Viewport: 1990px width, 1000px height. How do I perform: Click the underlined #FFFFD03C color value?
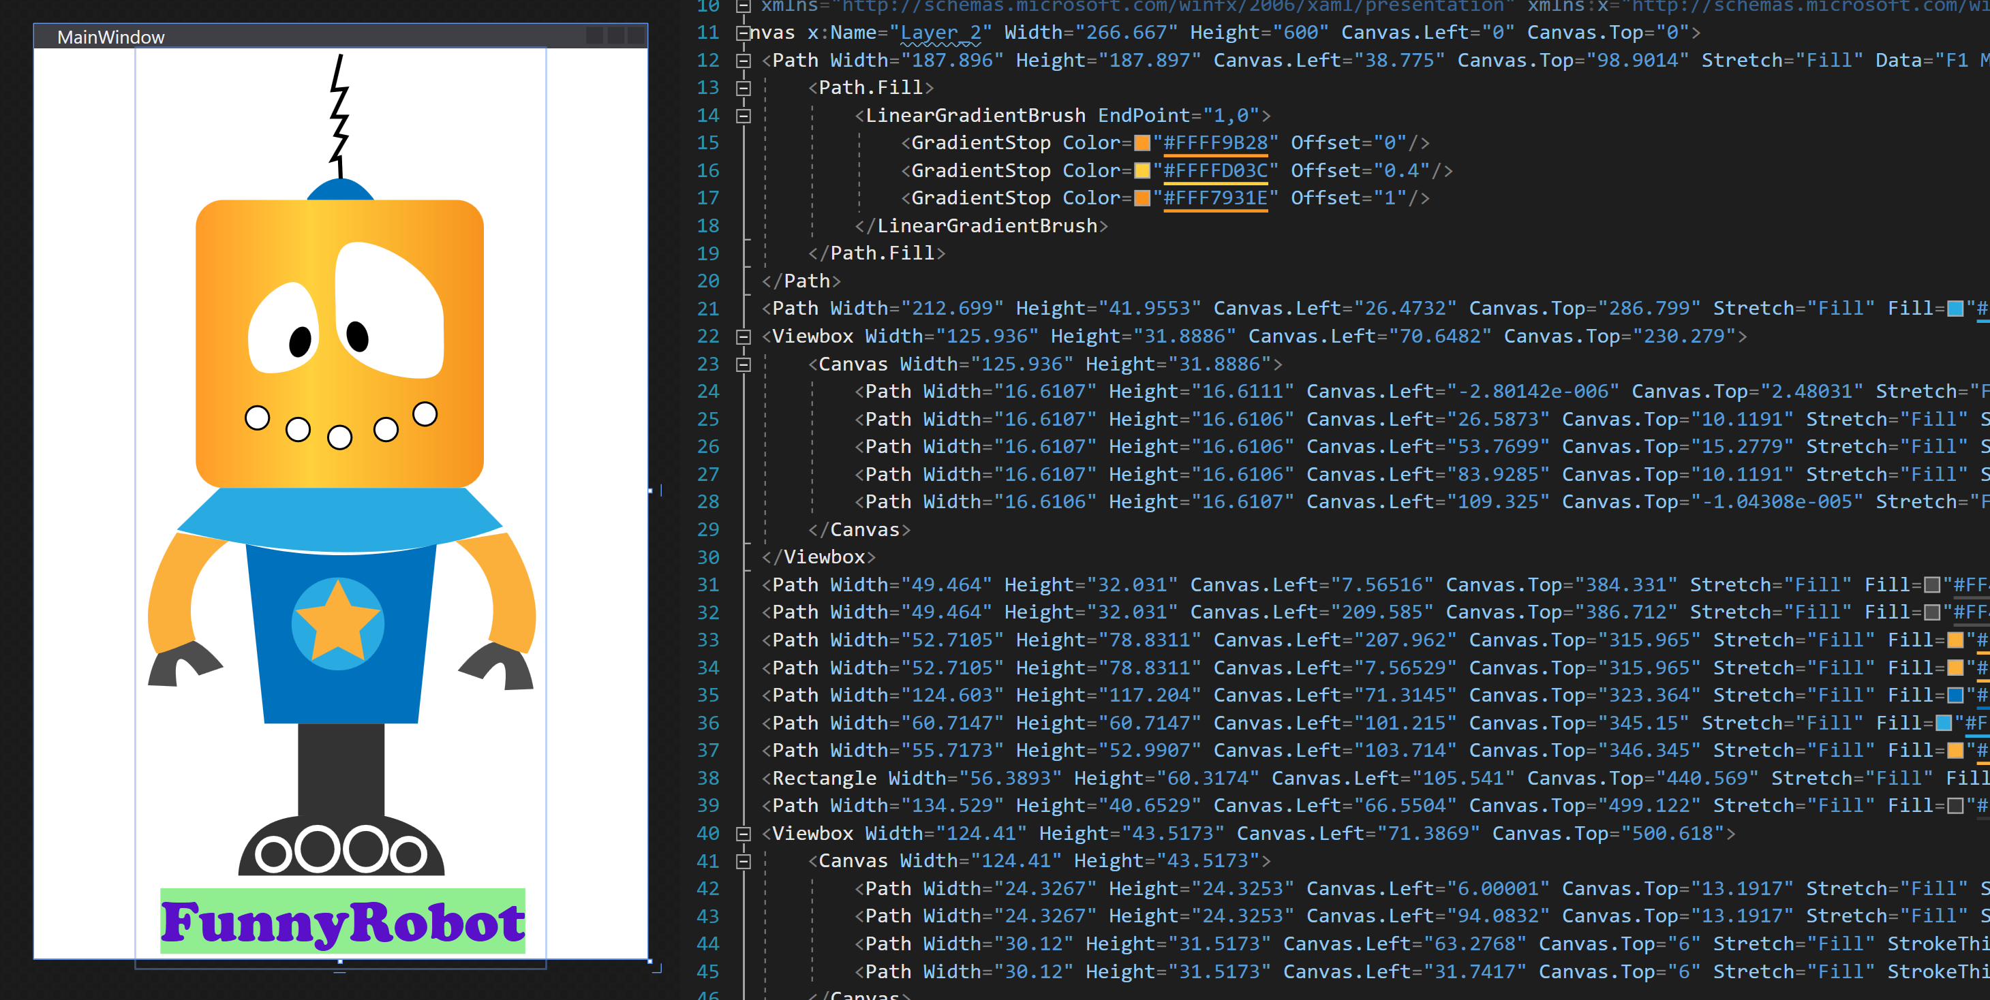[x=1215, y=171]
